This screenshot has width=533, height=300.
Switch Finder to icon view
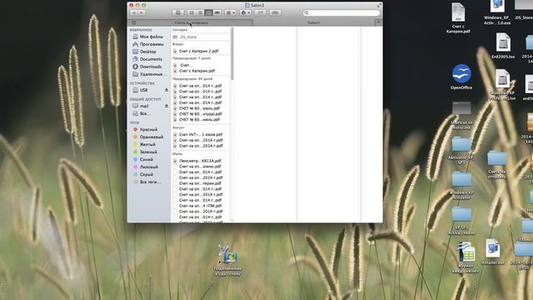(x=192, y=12)
